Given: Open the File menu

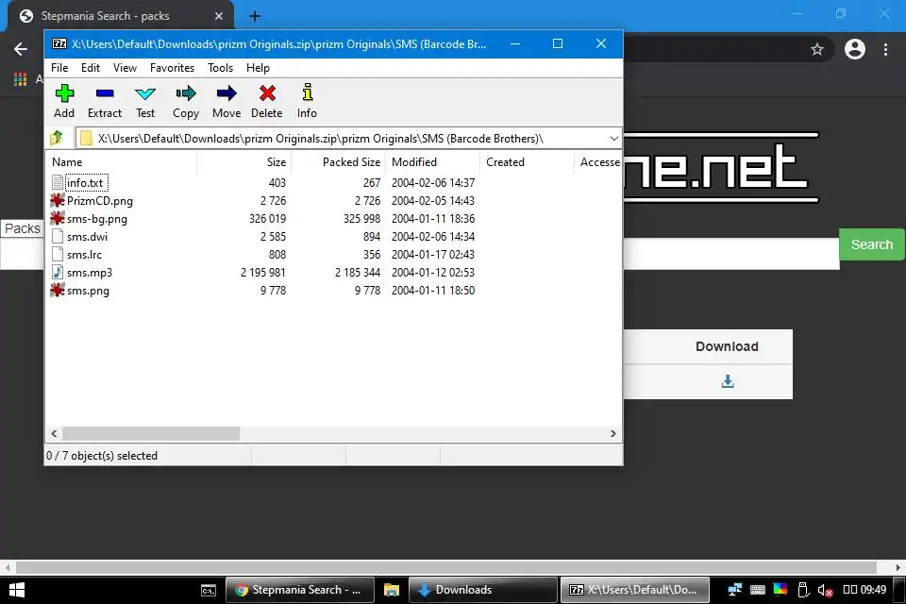Looking at the screenshot, I should tap(59, 68).
